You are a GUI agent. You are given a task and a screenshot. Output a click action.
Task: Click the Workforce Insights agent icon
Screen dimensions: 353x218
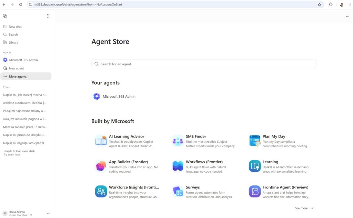[101, 192]
